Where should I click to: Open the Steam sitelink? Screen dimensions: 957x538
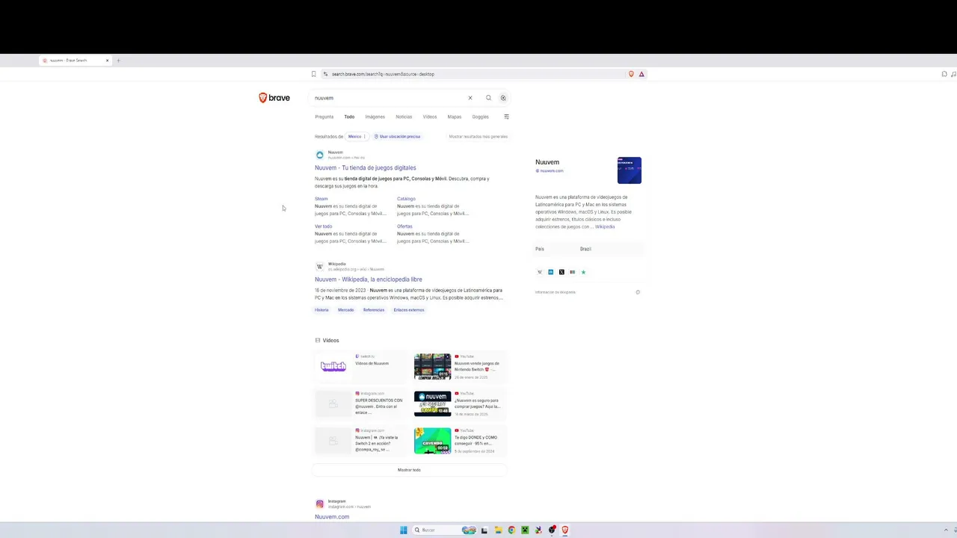[321, 199]
